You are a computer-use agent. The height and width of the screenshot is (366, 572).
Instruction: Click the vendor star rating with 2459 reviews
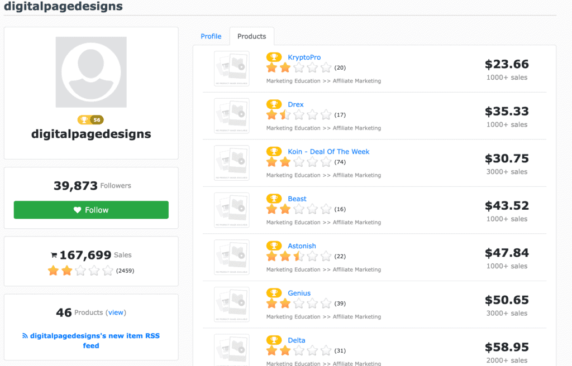(x=80, y=271)
